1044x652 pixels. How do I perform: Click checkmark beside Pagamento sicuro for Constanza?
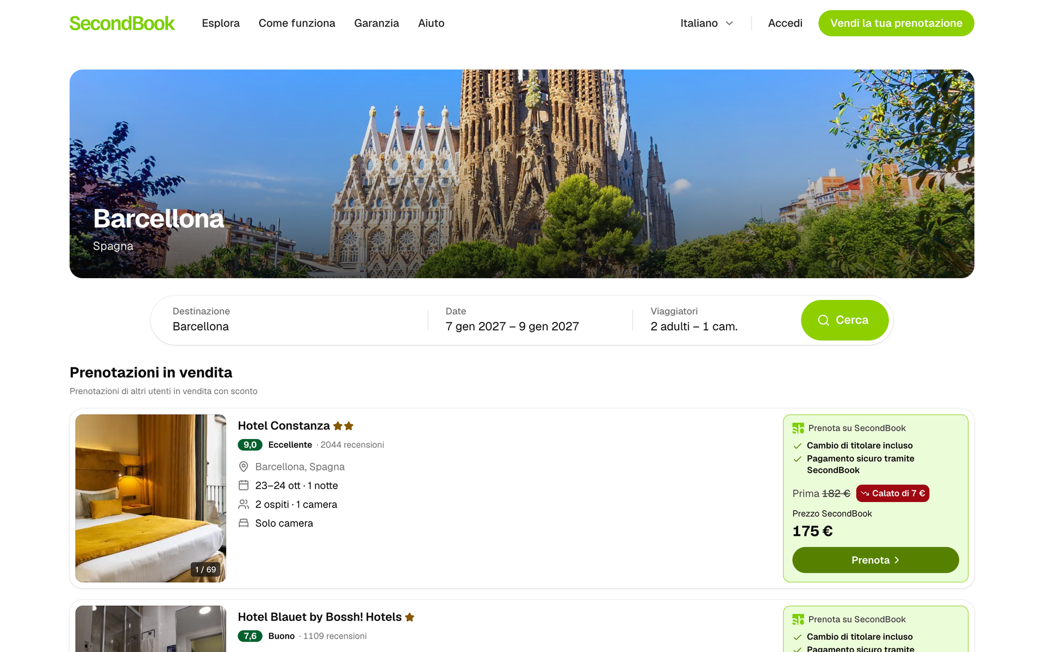coord(798,459)
